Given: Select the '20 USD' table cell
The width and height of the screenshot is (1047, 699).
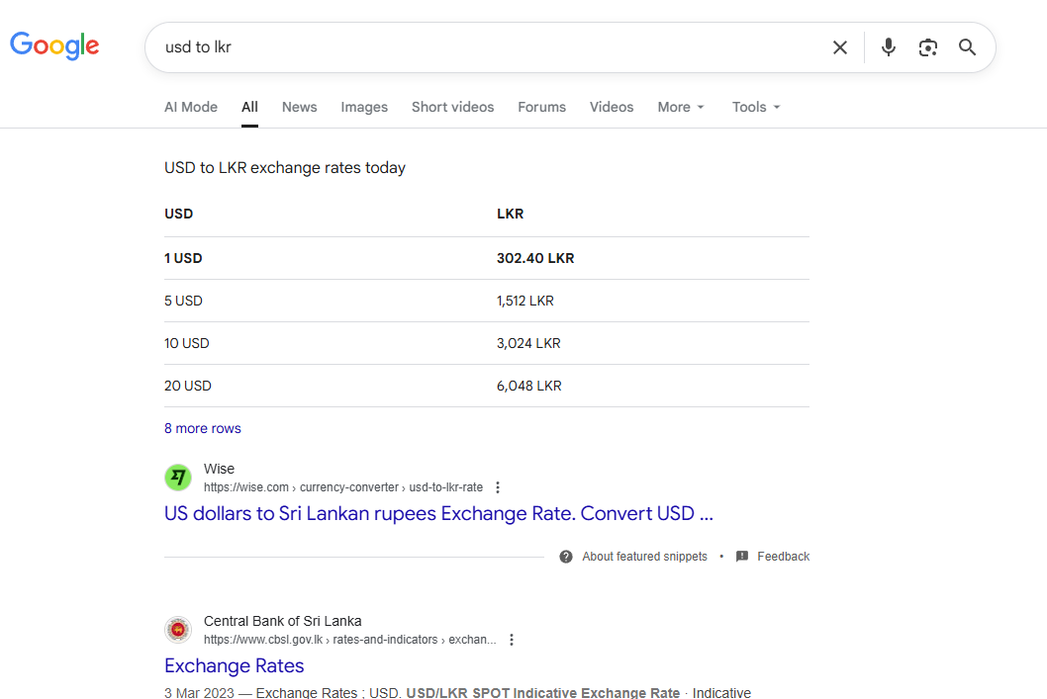Looking at the screenshot, I should pyautogui.click(x=188, y=387).
